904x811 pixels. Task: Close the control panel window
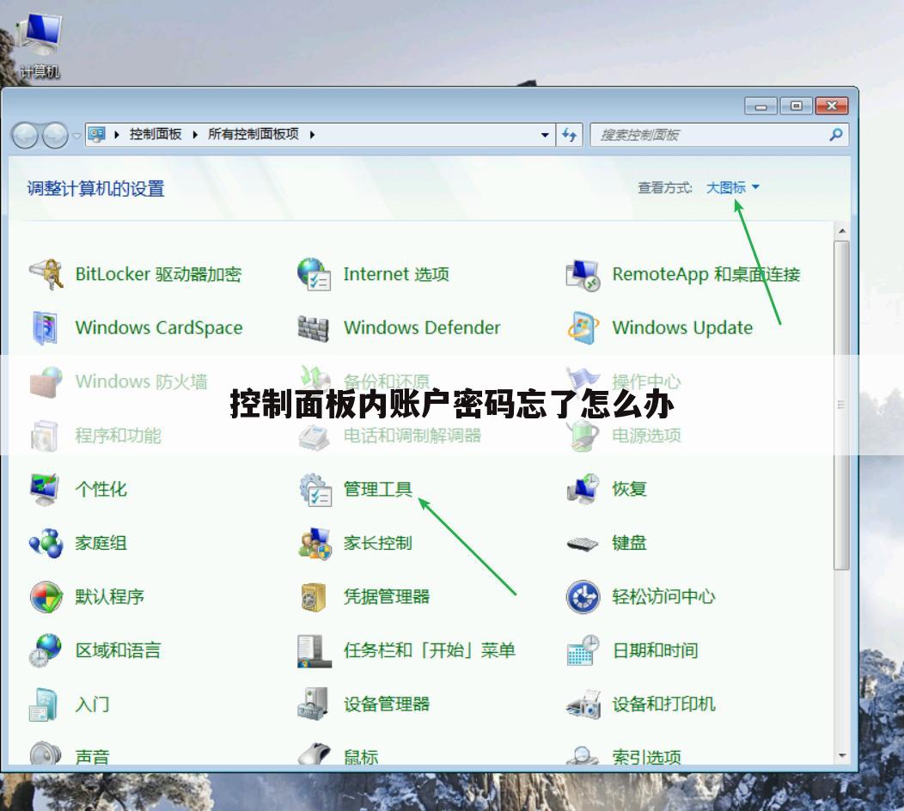tap(831, 106)
